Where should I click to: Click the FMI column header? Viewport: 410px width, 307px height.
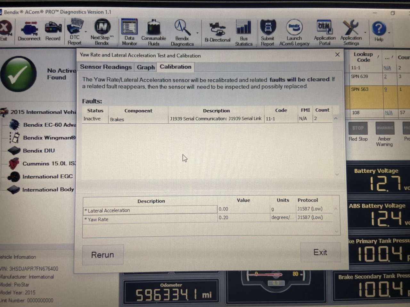click(x=305, y=110)
